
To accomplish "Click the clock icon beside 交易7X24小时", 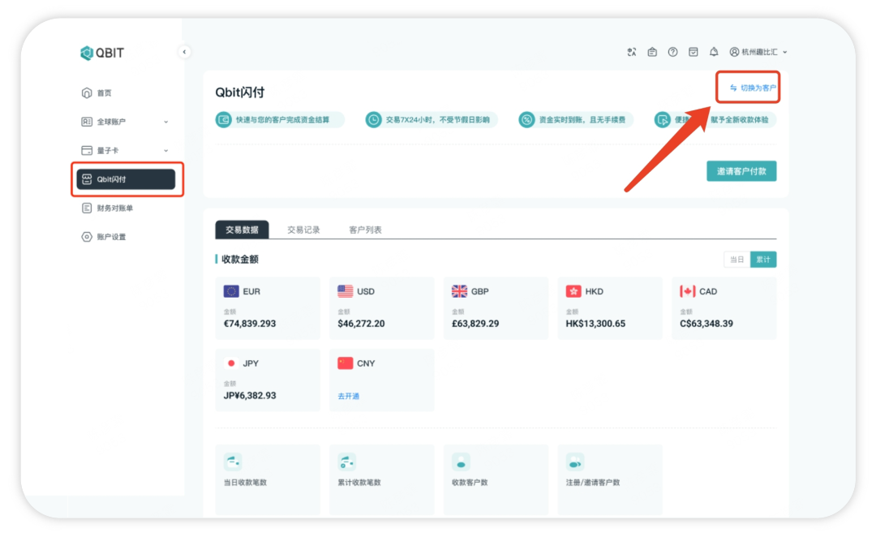I will [373, 119].
